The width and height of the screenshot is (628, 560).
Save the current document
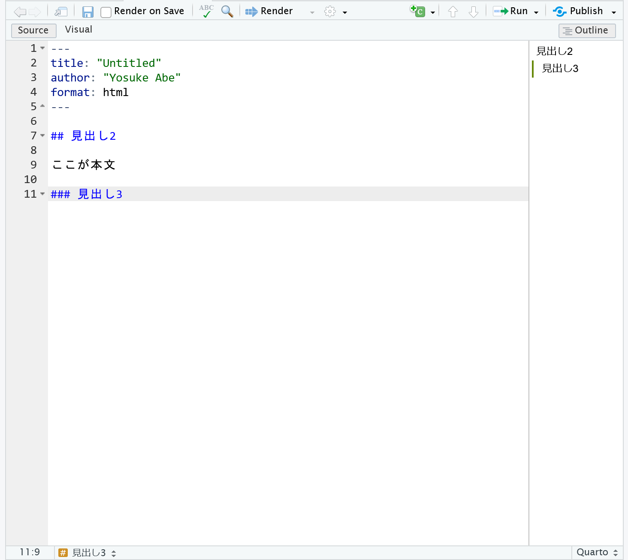[x=88, y=12]
